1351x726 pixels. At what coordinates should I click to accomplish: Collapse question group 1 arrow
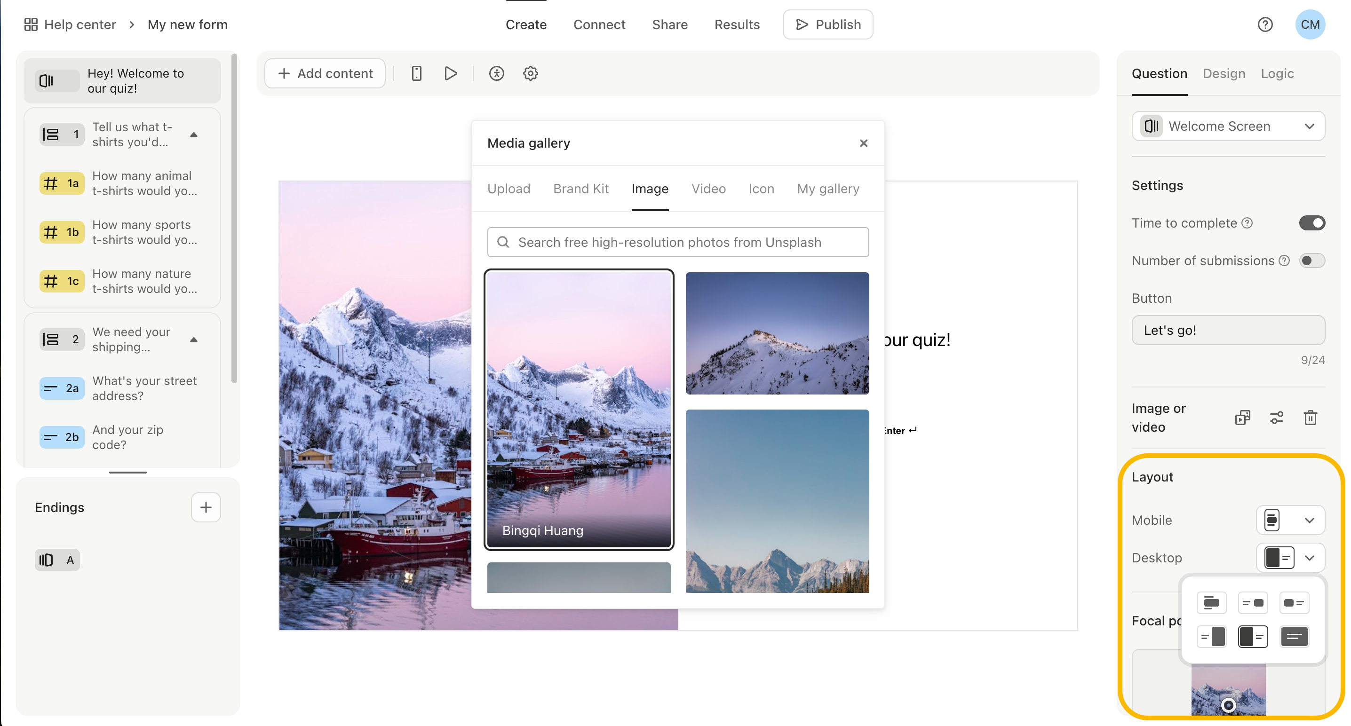(x=194, y=135)
